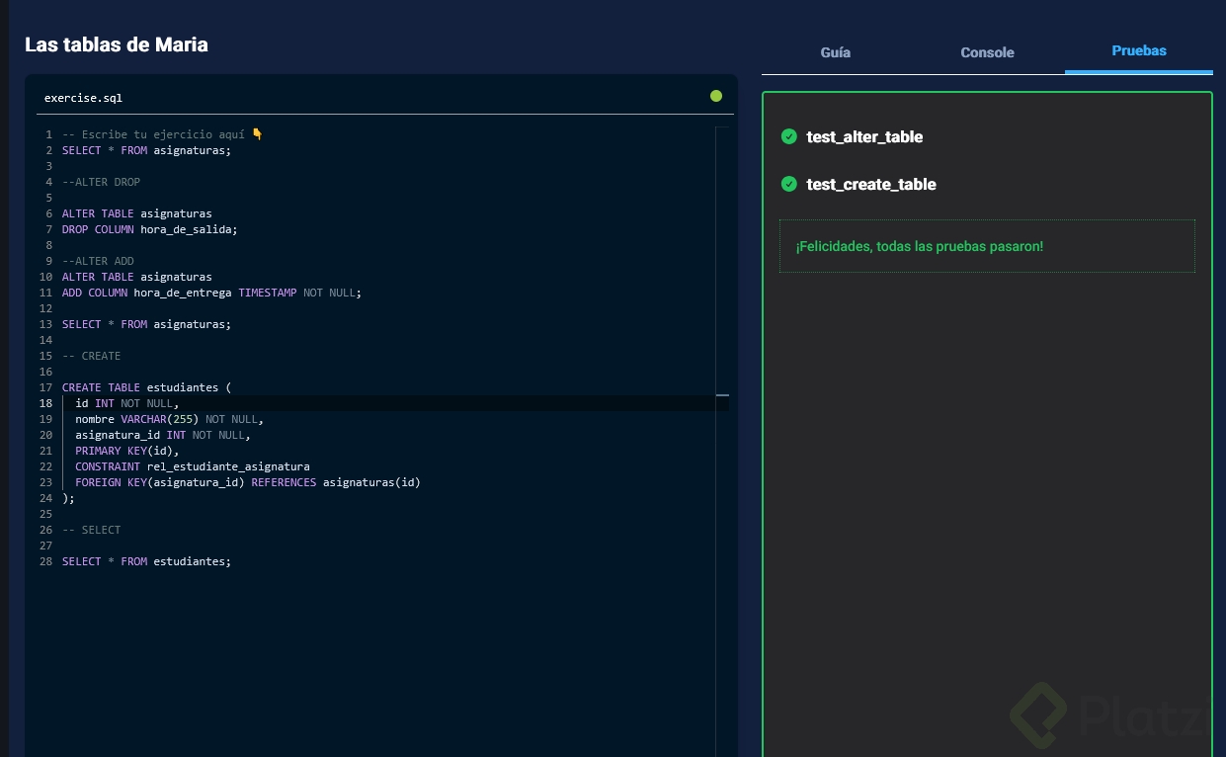Click the green check icon beside test_alter_table
Image resolution: width=1226 pixels, height=757 pixels.
tap(788, 136)
